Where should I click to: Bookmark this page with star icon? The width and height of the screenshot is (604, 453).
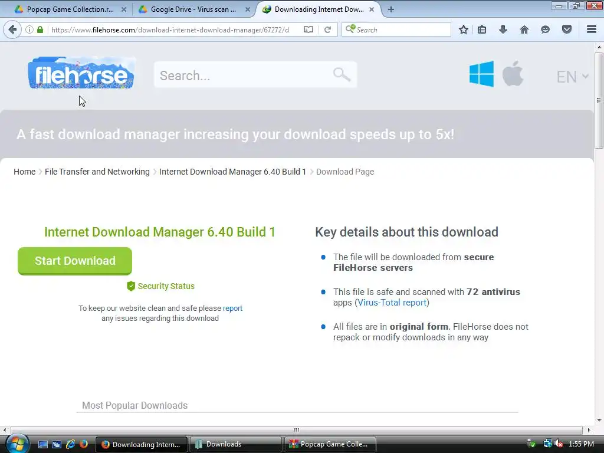point(464,29)
